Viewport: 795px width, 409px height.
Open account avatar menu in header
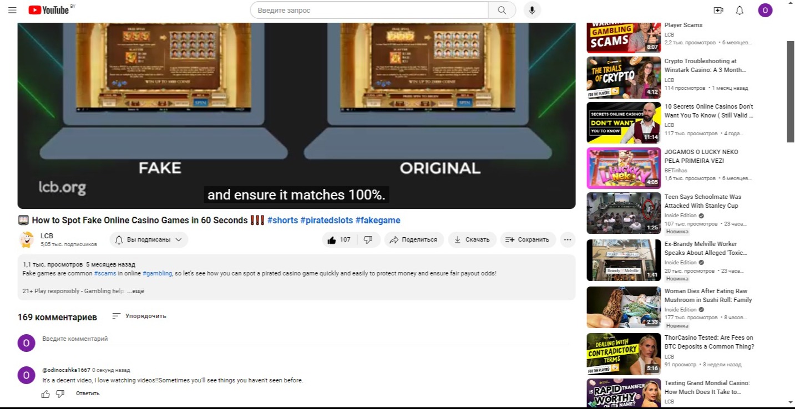[x=765, y=10]
